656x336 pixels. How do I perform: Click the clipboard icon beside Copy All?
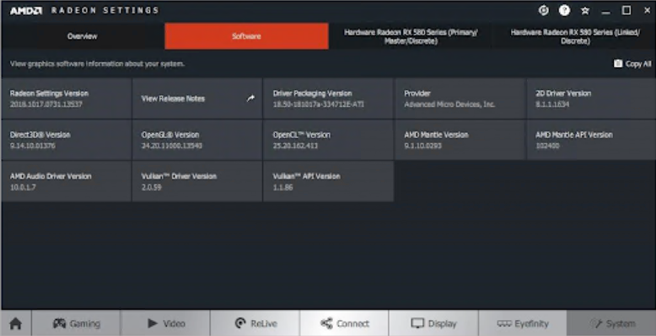618,63
